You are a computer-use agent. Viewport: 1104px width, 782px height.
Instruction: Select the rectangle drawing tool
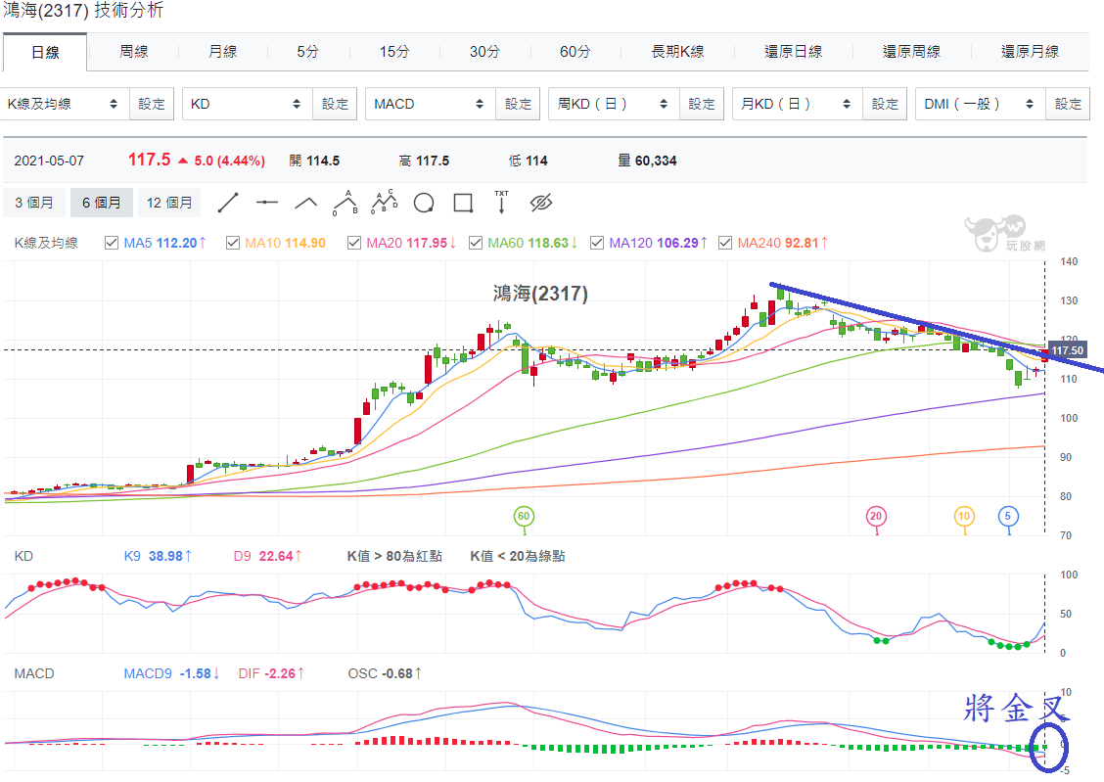point(463,203)
